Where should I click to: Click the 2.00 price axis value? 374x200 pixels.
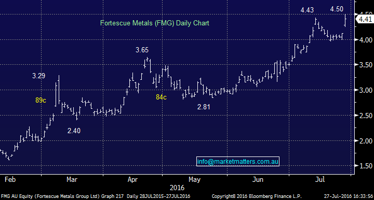click(x=366, y=141)
